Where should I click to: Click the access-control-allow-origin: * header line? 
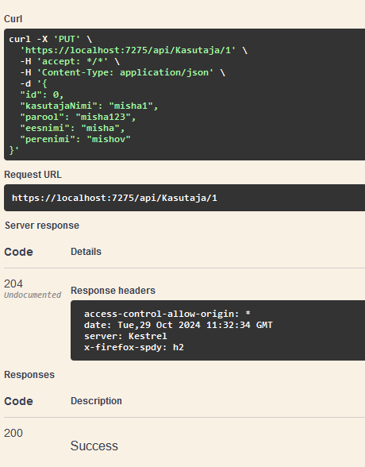(x=167, y=314)
